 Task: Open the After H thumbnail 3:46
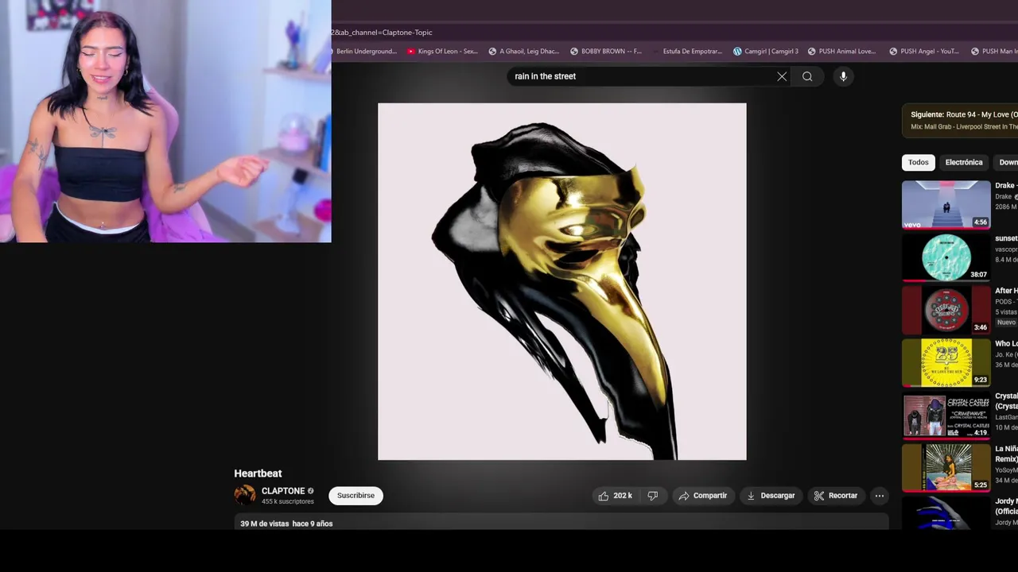coord(946,310)
